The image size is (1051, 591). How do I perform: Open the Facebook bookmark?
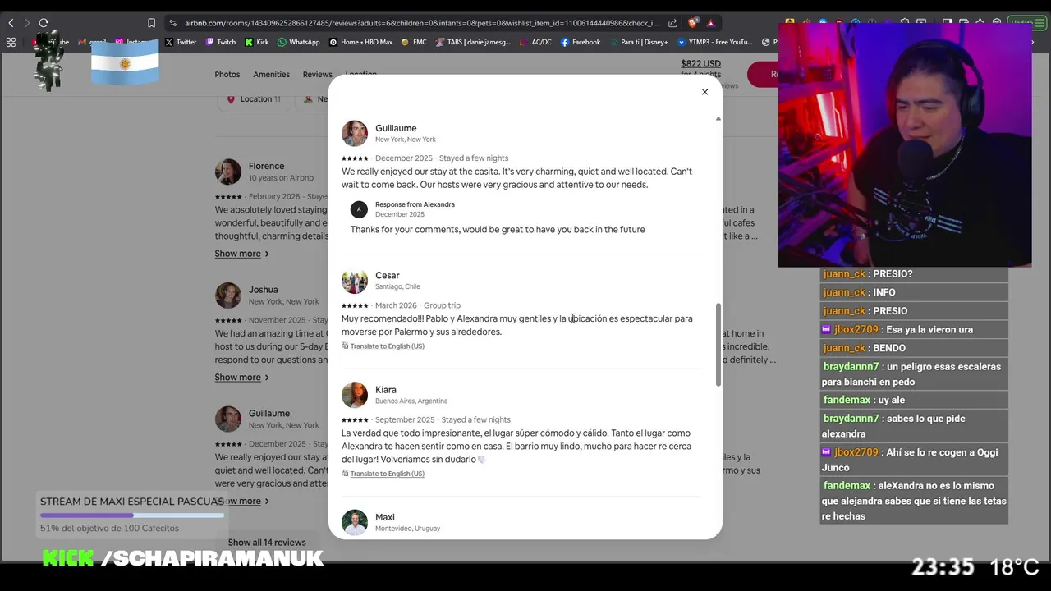(x=581, y=42)
